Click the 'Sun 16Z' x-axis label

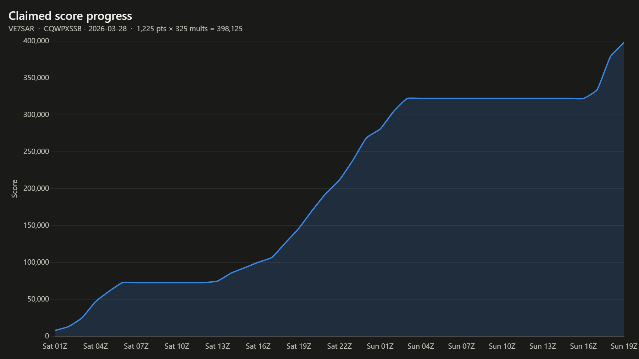click(x=583, y=346)
